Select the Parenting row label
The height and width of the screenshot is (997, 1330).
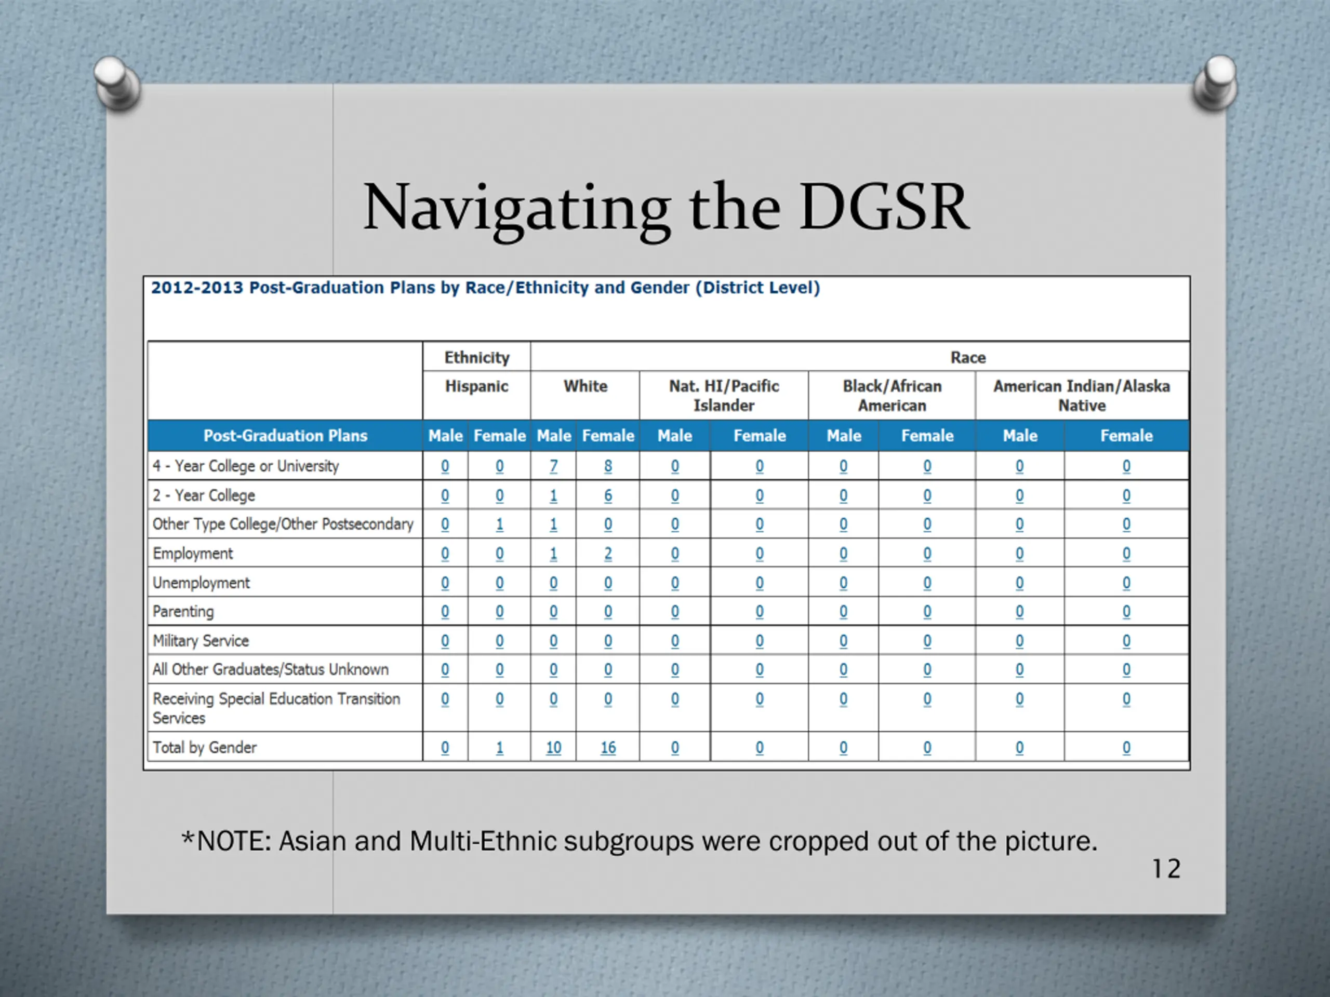pos(183,612)
